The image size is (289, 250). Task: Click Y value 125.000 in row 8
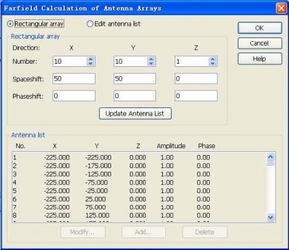(97, 216)
